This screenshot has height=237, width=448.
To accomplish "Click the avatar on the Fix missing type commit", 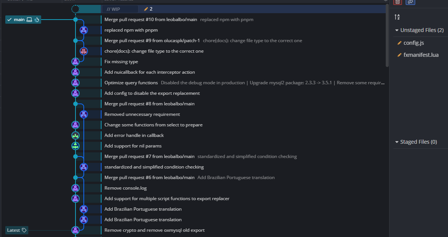I will (x=75, y=61).
